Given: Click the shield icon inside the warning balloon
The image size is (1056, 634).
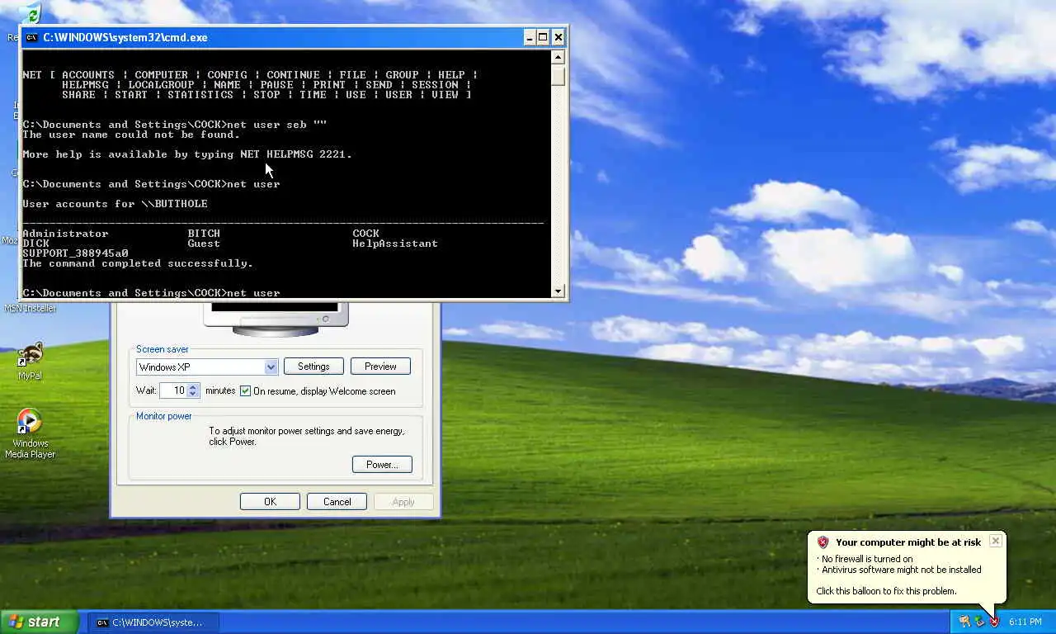Looking at the screenshot, I should pyautogui.click(x=823, y=542).
